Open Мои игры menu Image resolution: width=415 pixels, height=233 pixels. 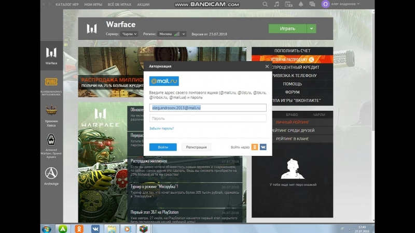[x=93, y=5]
